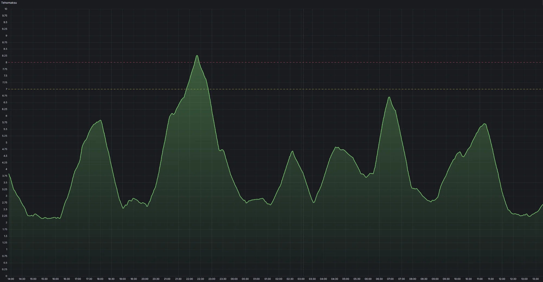Click the 00:00 midnight axis label
Screen dimensions: 543x282
(234, 279)
